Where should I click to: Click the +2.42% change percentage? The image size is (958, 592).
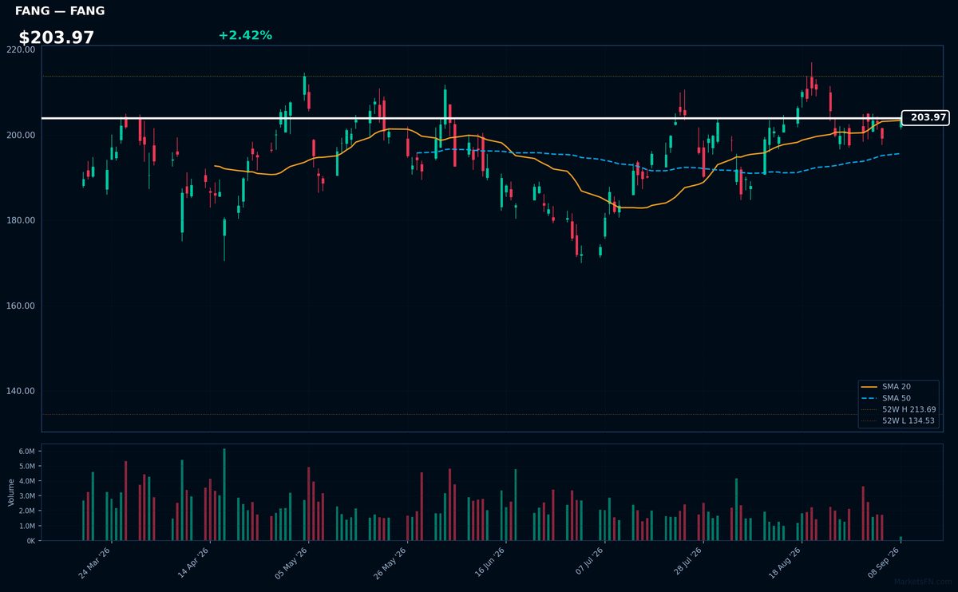click(x=245, y=35)
